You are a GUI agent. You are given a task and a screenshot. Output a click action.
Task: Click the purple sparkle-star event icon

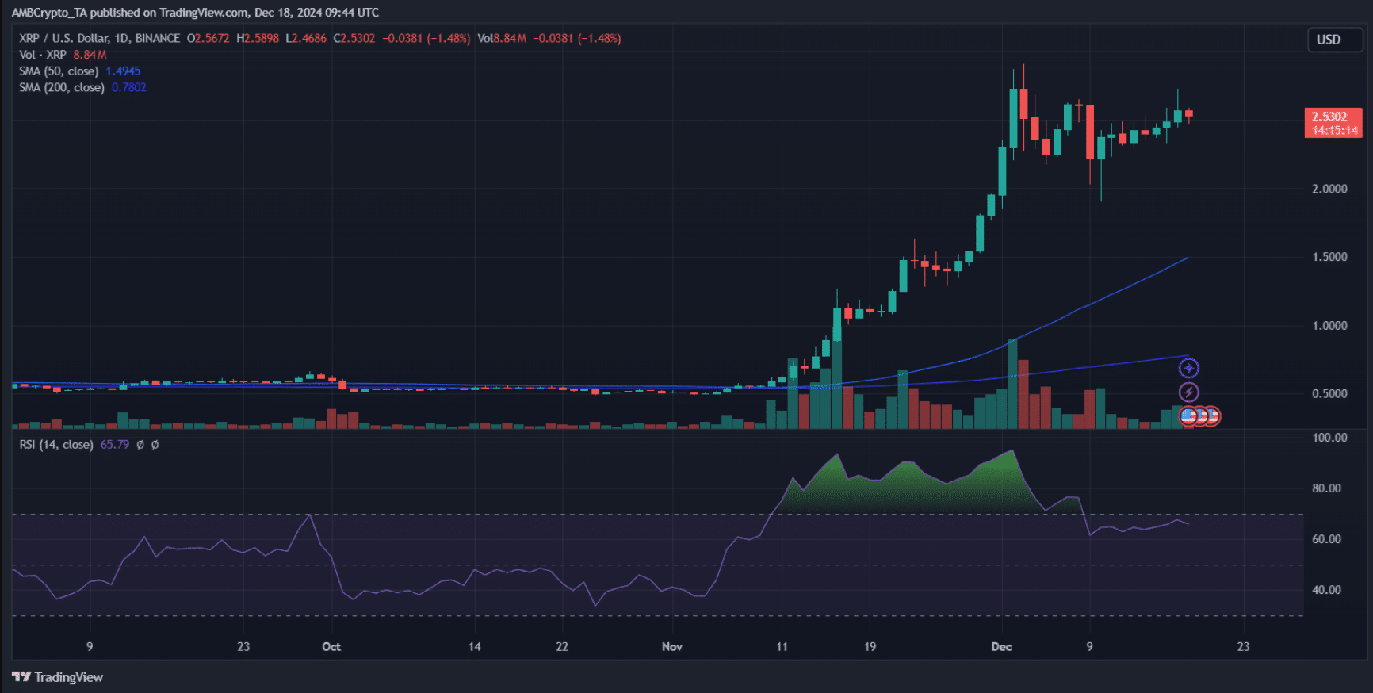tap(1188, 368)
